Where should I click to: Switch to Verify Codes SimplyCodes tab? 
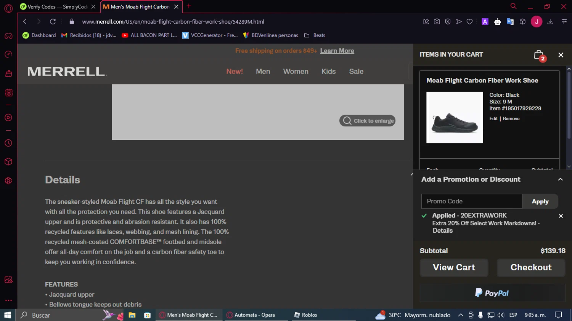tap(58, 6)
